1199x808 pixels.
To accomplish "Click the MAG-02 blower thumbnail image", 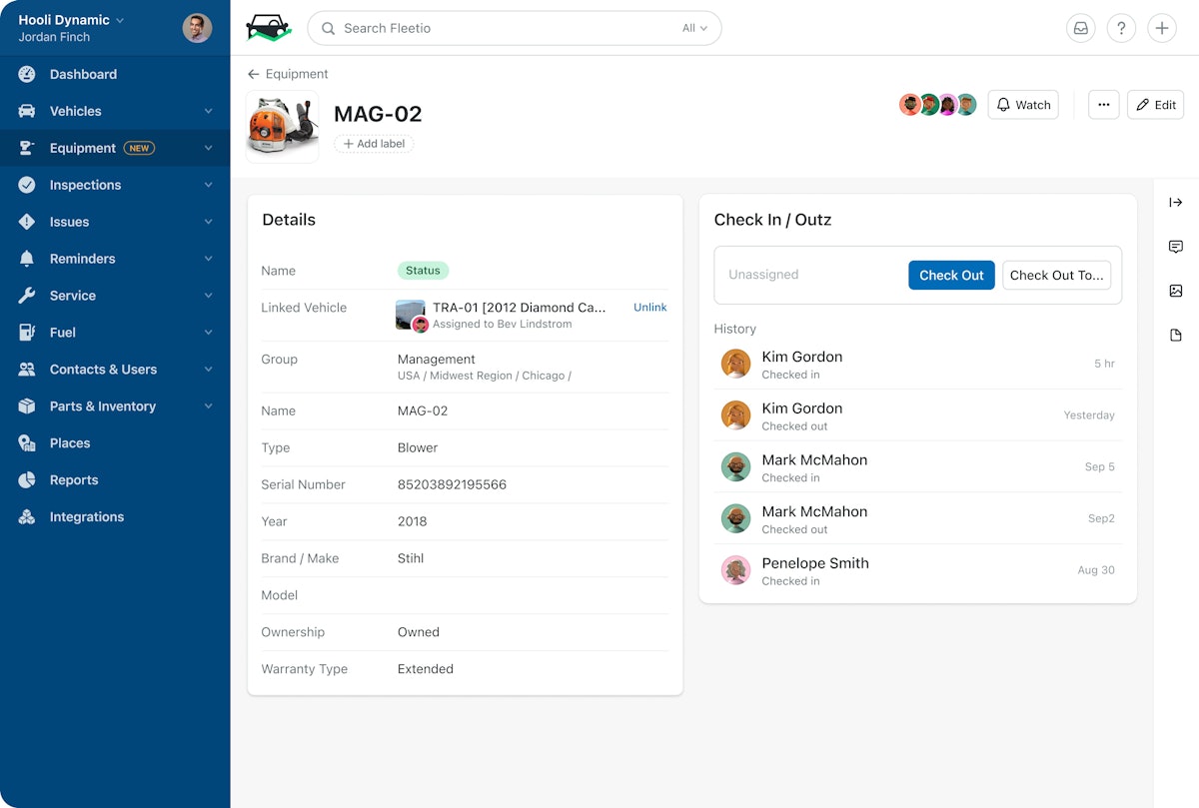I will [x=283, y=127].
